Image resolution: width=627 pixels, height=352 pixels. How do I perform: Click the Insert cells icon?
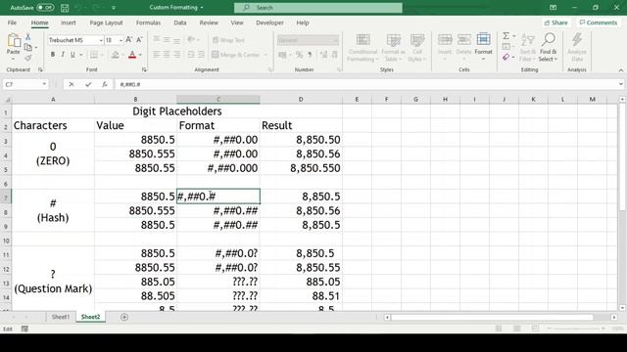tap(445, 40)
